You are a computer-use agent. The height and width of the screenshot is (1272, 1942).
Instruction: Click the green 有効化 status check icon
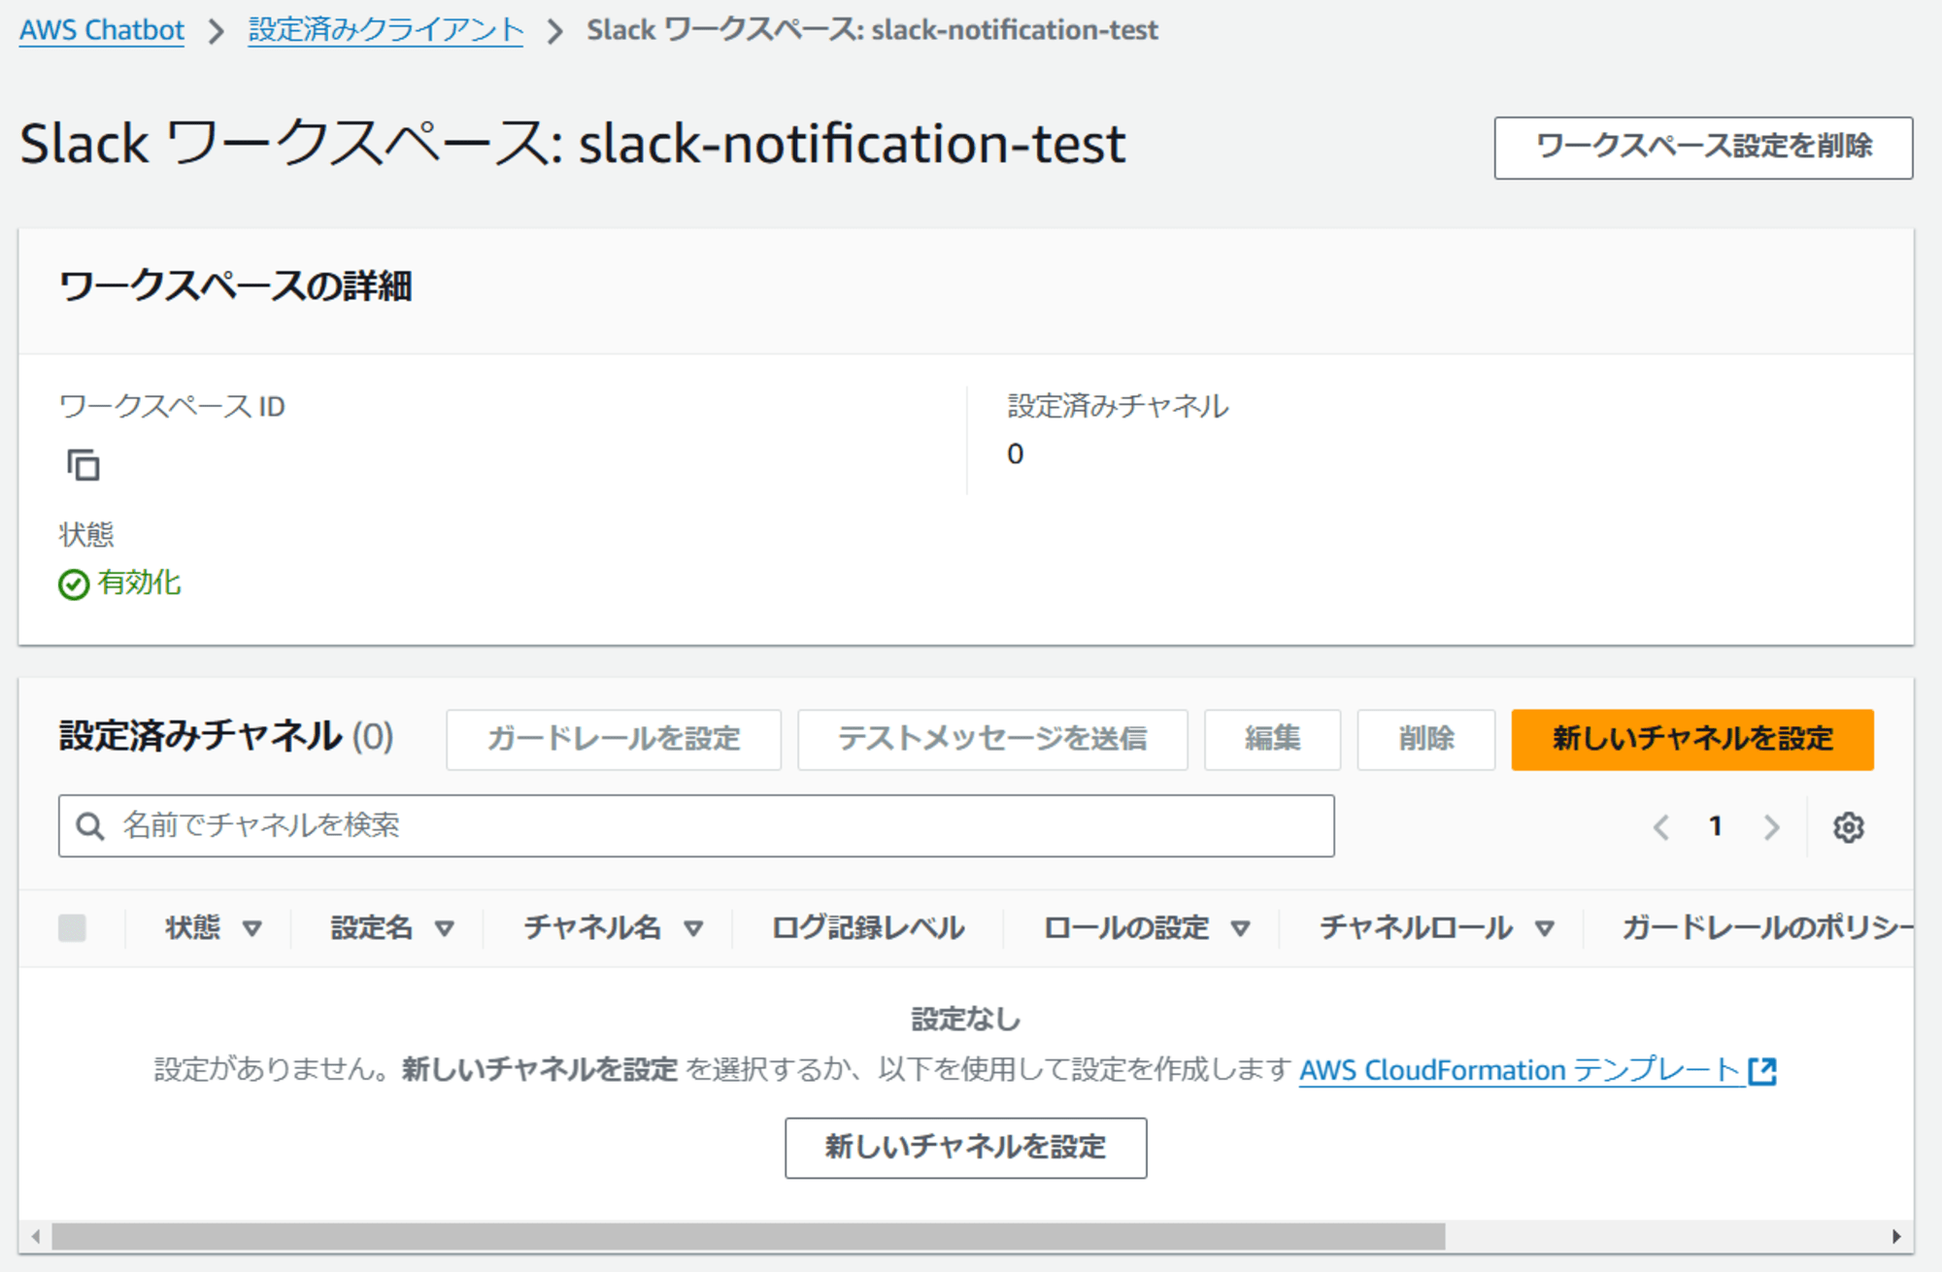click(74, 585)
